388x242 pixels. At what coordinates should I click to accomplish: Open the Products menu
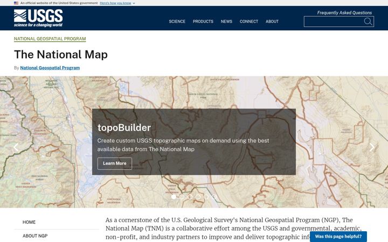coord(203,22)
